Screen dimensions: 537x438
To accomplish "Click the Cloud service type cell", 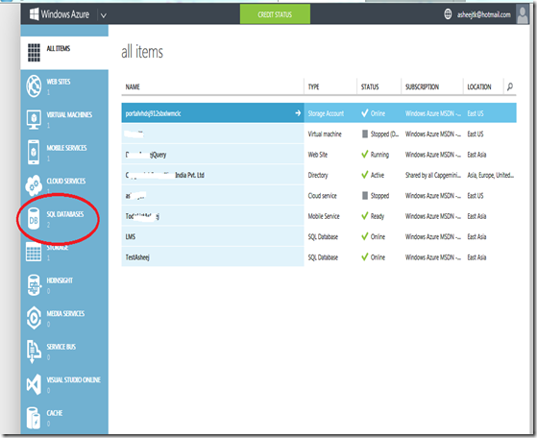I will tap(322, 196).
